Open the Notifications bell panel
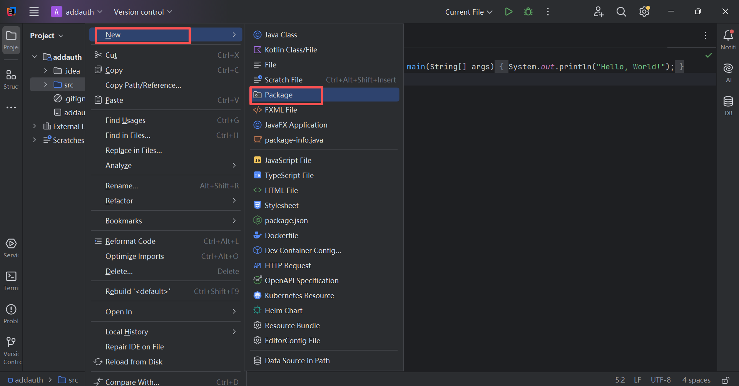This screenshot has width=739, height=386. pos(728,39)
